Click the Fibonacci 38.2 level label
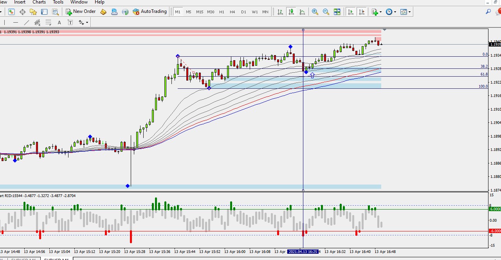Screen dimensions: 501x260 (484, 66)
